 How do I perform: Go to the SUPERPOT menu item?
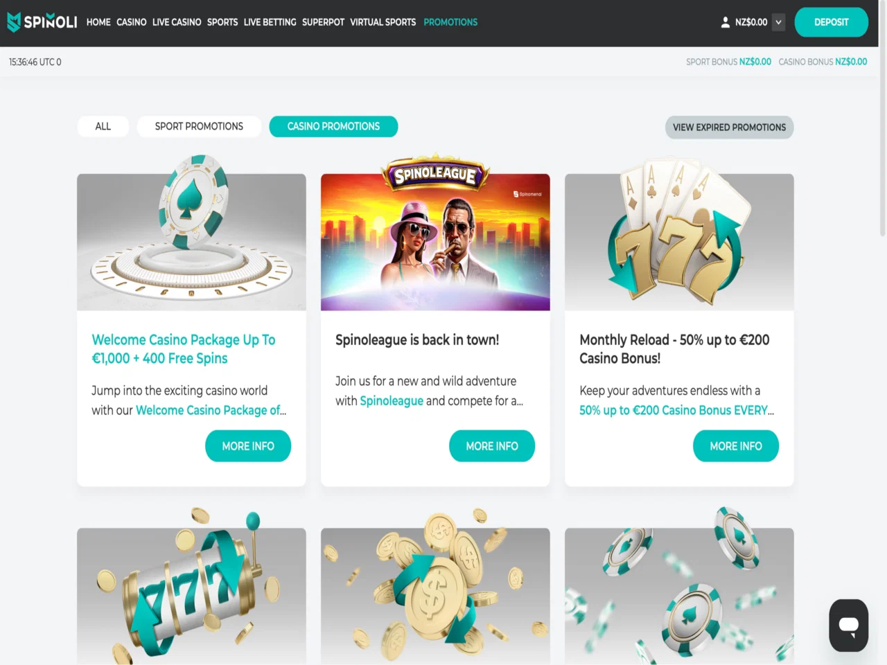pos(323,22)
